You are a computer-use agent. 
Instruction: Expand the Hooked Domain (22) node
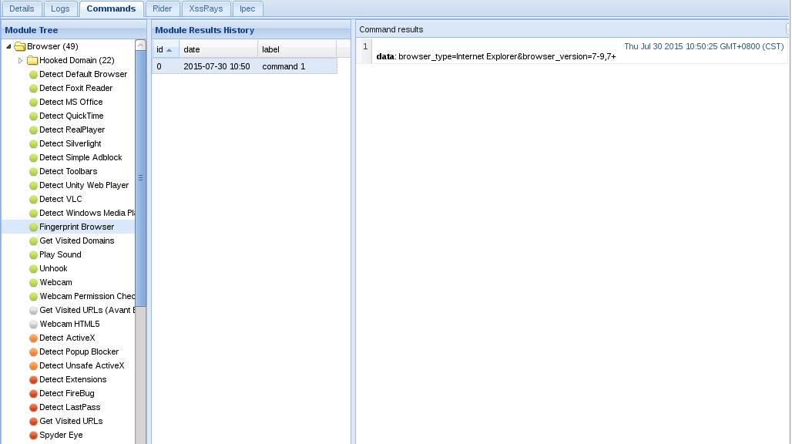pos(21,60)
